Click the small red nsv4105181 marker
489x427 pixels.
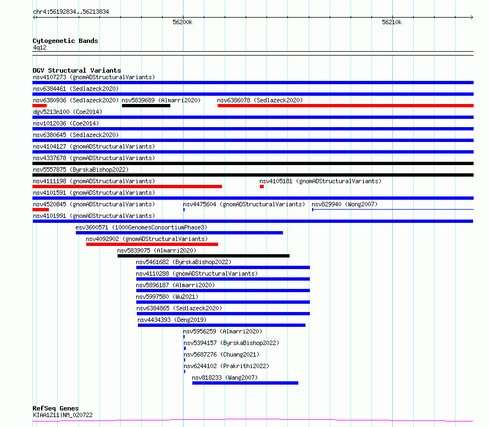(262, 187)
